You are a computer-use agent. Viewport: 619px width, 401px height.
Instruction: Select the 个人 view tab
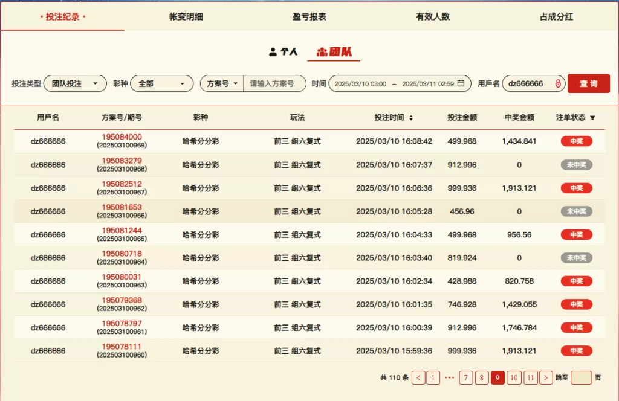283,52
